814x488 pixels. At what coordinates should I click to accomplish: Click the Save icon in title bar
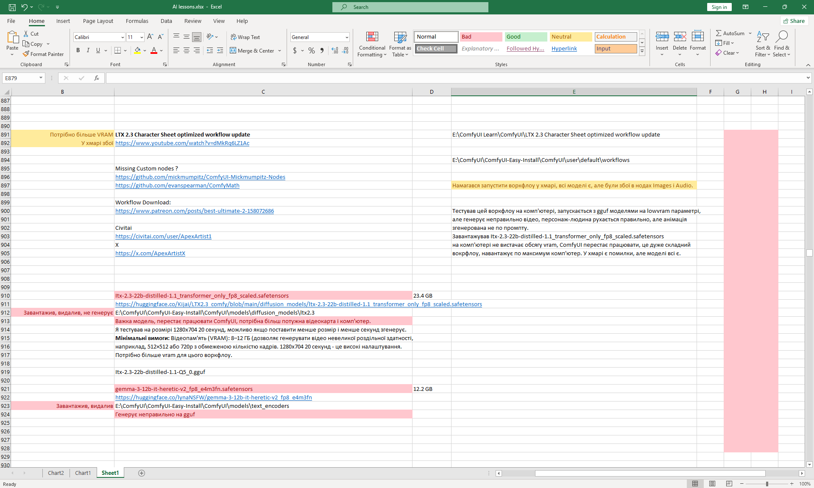click(x=12, y=7)
